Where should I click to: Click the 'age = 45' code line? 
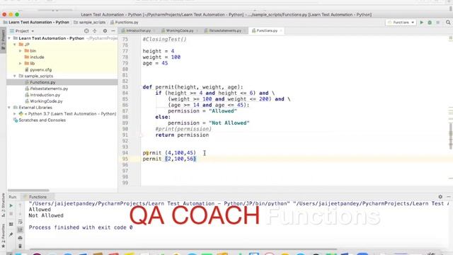(x=155, y=63)
